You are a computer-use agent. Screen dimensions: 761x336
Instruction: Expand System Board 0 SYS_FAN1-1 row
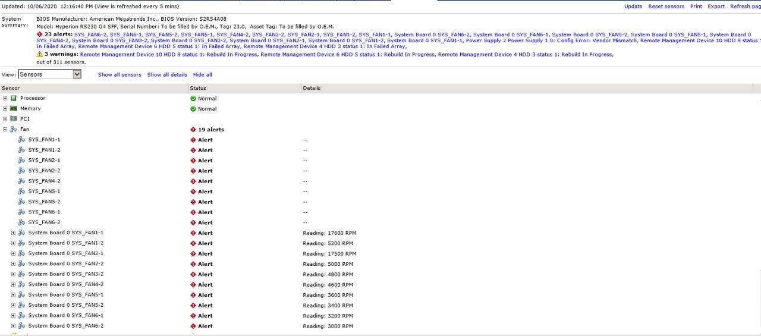(14, 233)
